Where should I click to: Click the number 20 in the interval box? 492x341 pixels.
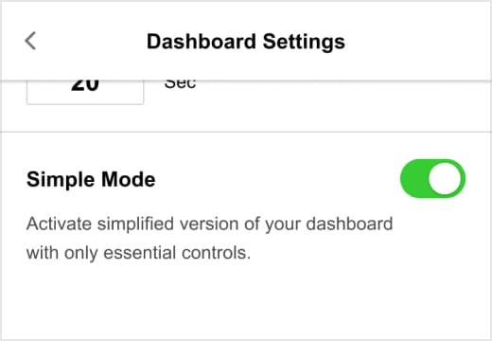point(85,86)
